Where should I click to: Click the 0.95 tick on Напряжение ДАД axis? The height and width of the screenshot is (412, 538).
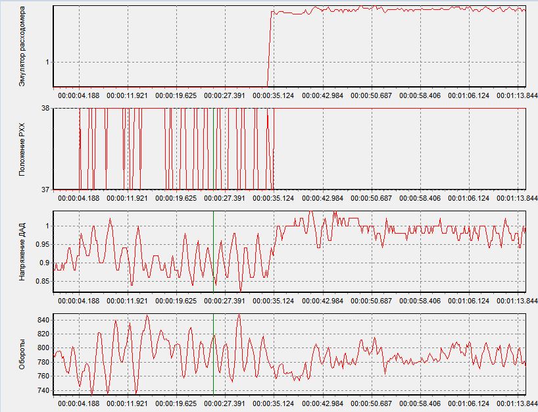point(43,244)
